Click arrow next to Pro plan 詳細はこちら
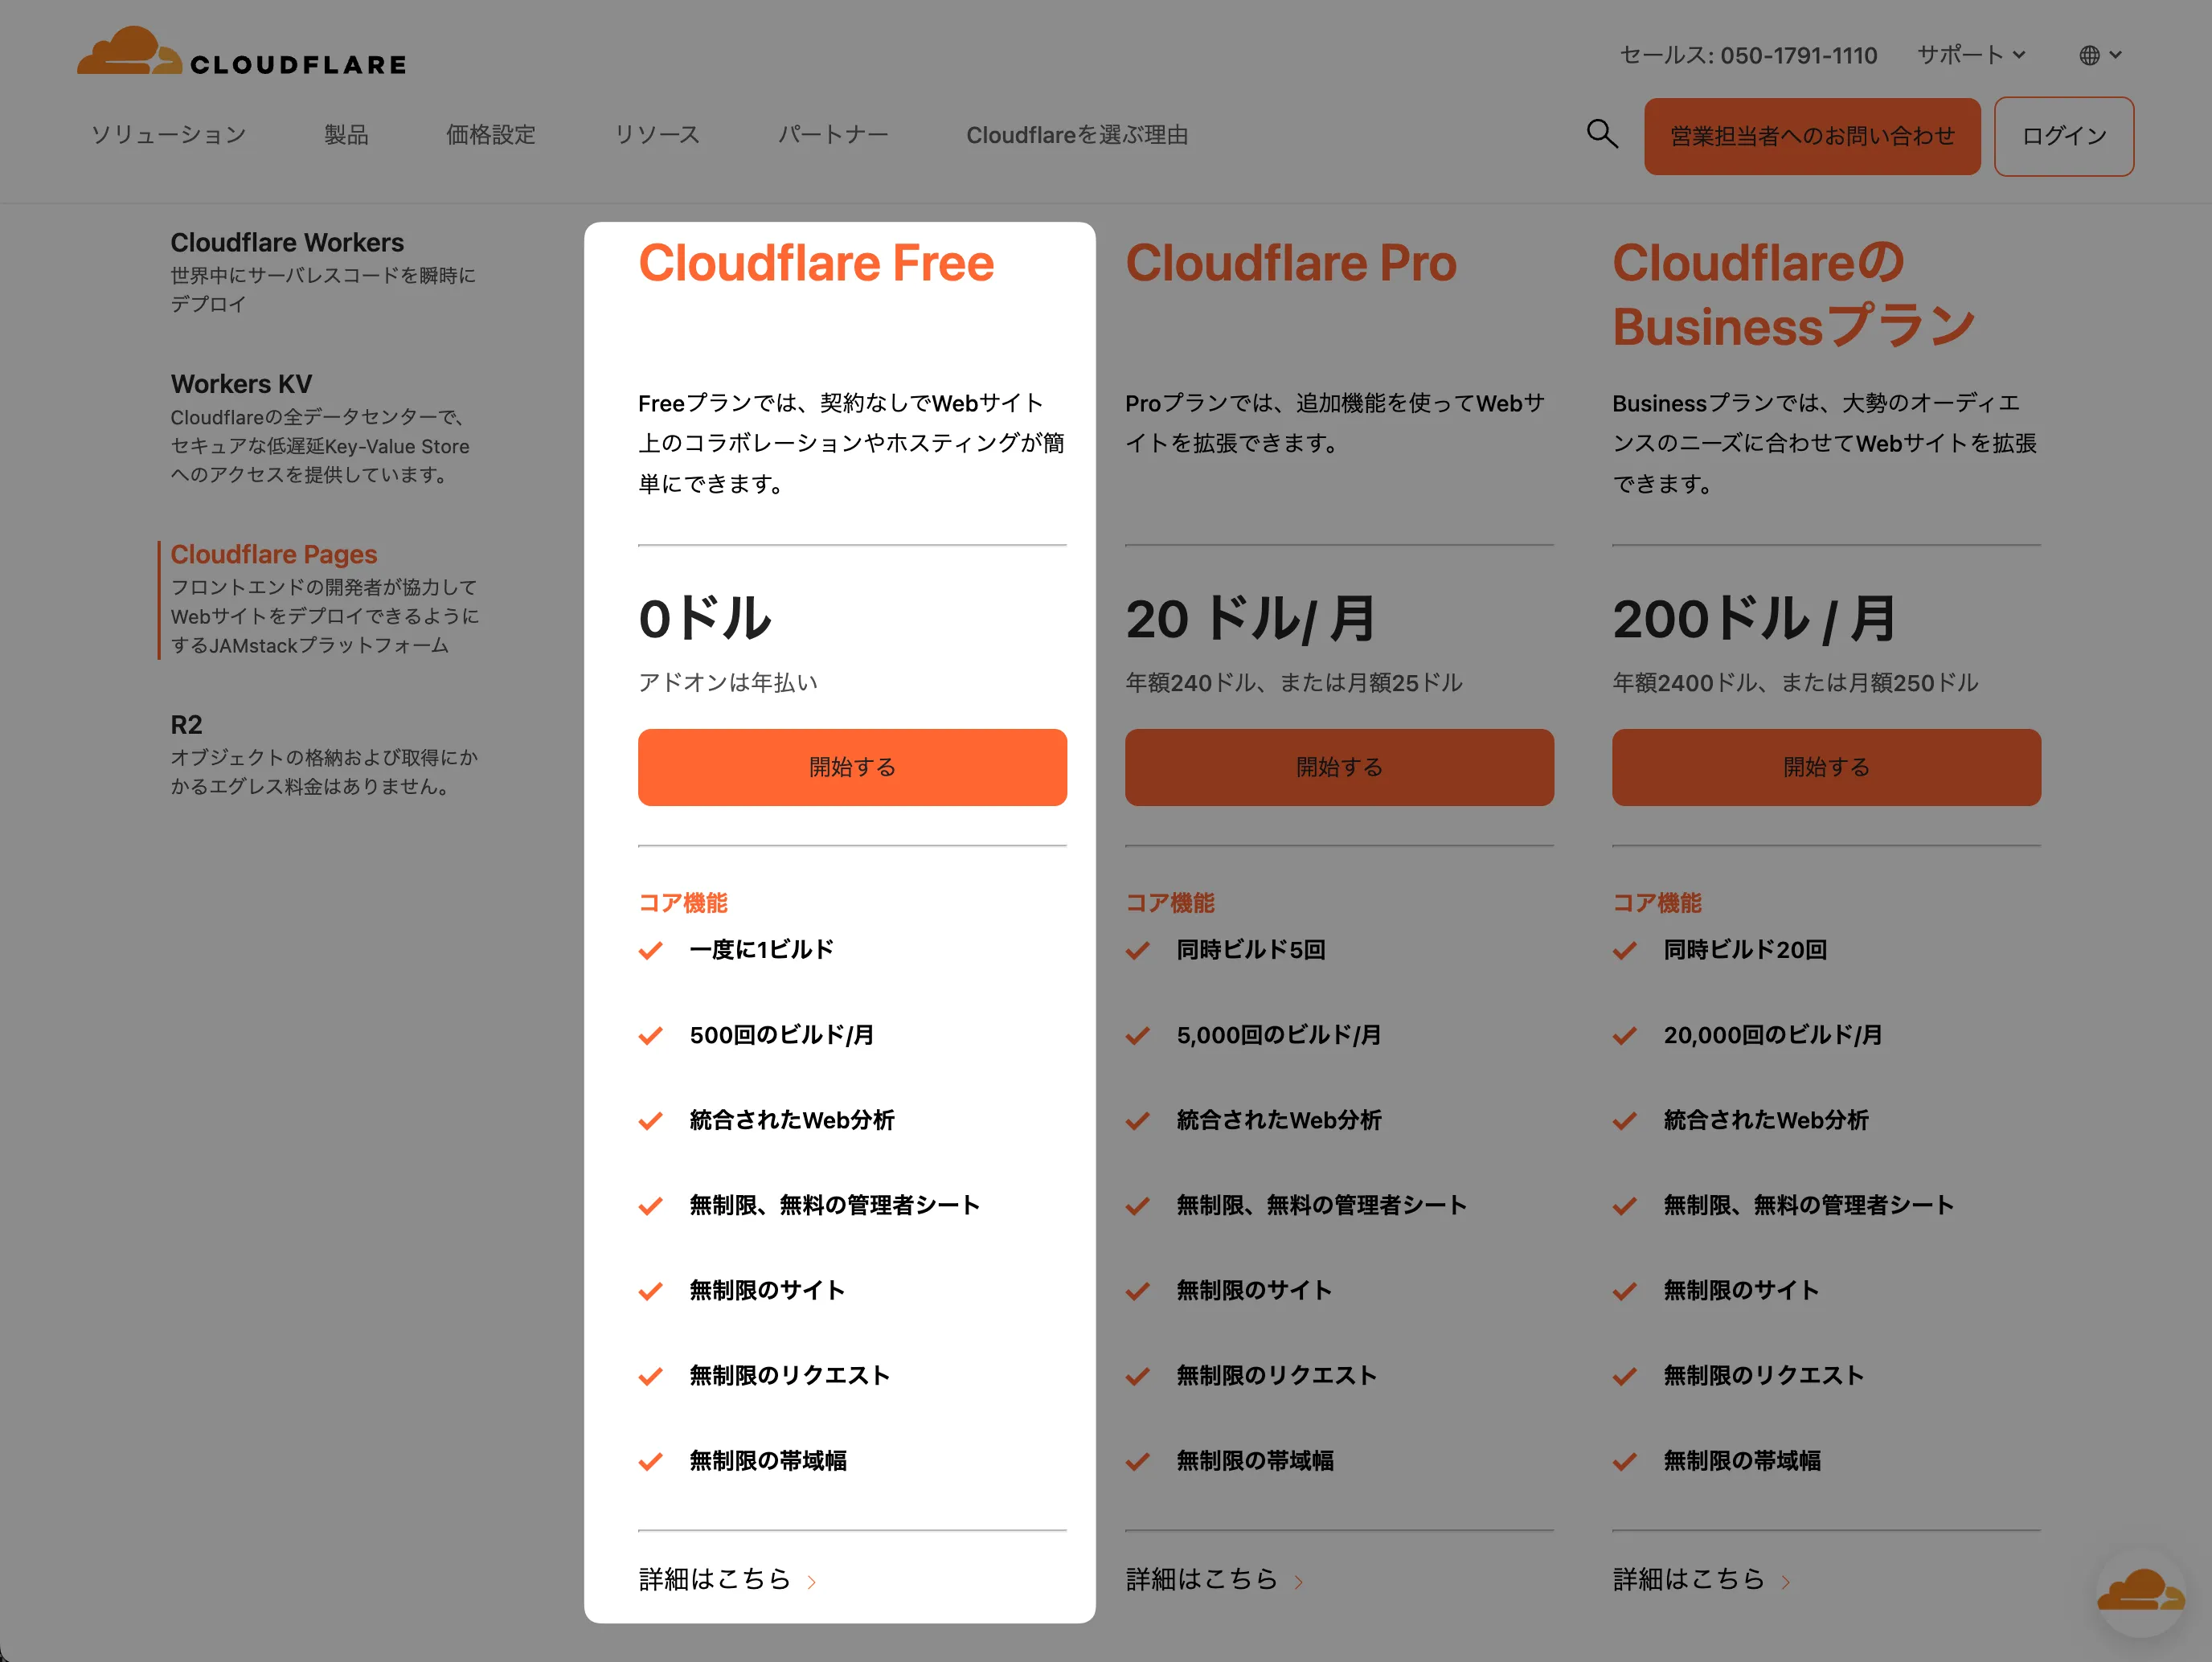The image size is (2212, 1662). point(1298,1582)
